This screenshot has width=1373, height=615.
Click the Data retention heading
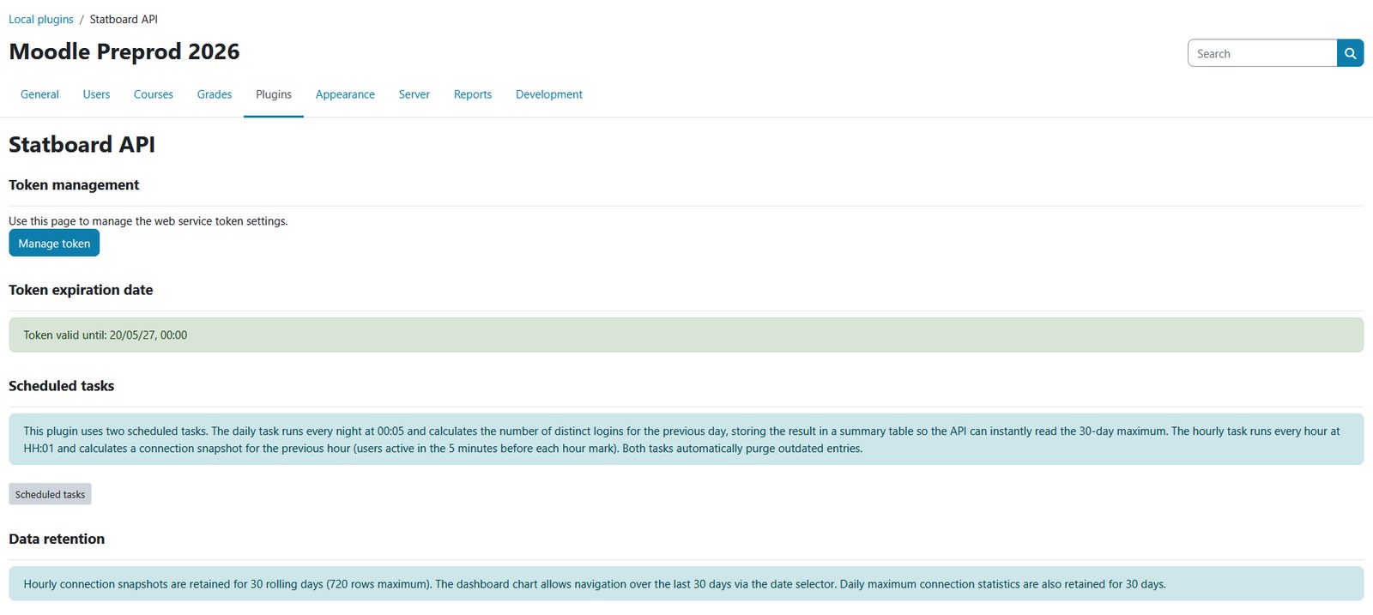pyautogui.click(x=57, y=539)
